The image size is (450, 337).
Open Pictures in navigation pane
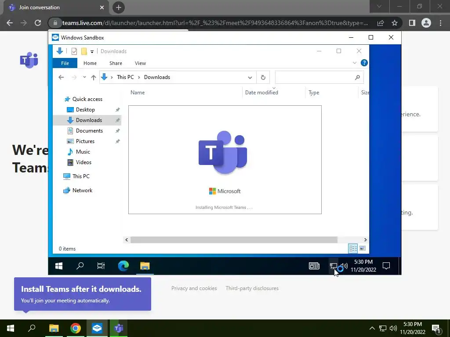click(85, 141)
